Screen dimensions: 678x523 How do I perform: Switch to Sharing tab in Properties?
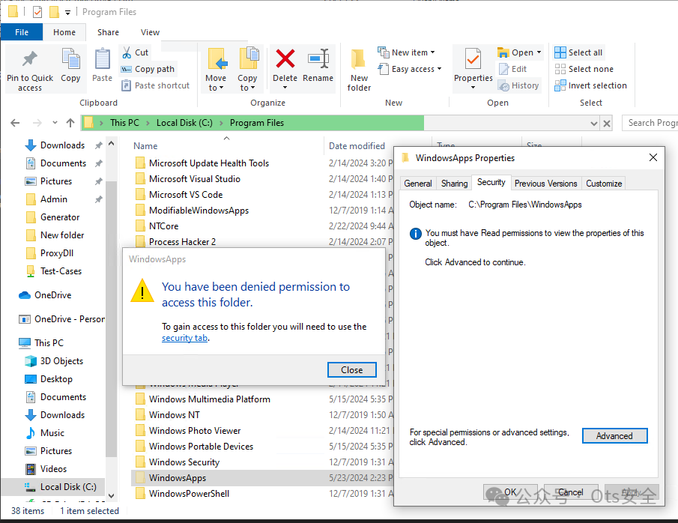pyautogui.click(x=454, y=184)
